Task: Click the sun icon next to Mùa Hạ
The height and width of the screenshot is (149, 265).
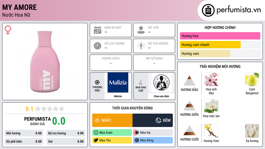Action: pos(137,133)
